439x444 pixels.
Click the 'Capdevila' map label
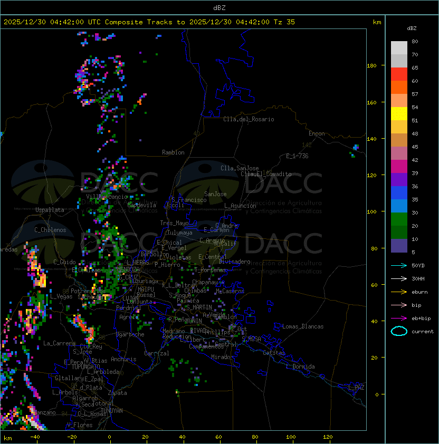[142, 205]
